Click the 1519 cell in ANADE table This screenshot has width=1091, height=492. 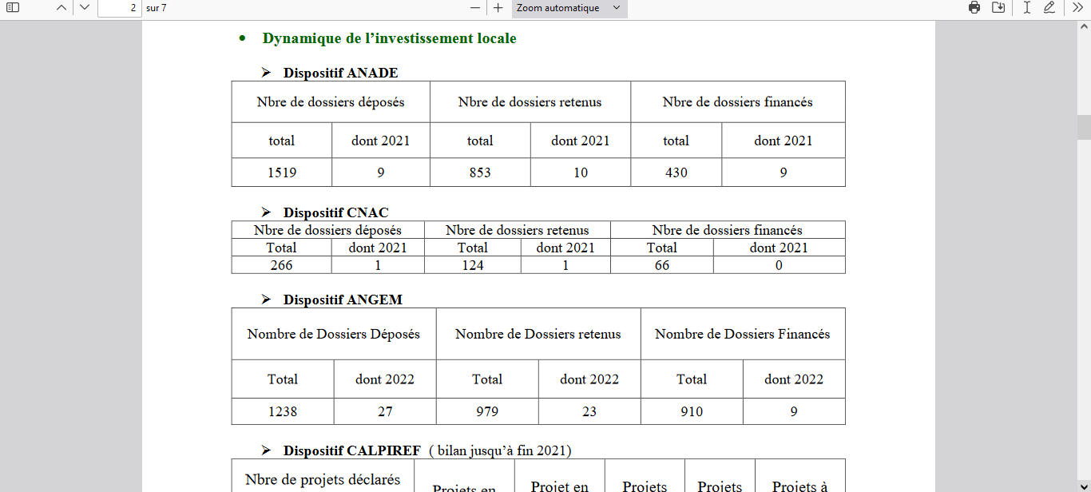pyautogui.click(x=281, y=173)
